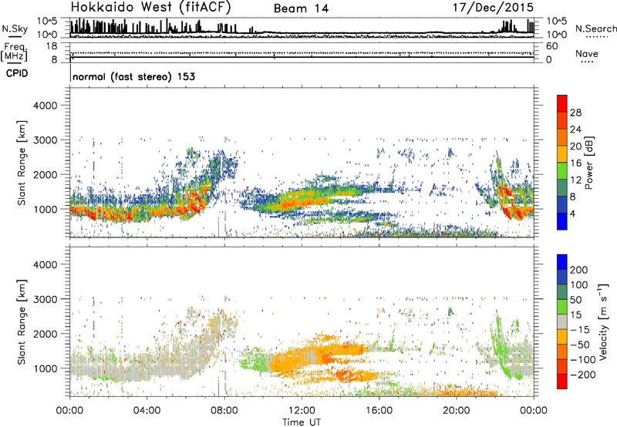
Task: Click the blue top of the velocity color bar
Action: coord(562,262)
